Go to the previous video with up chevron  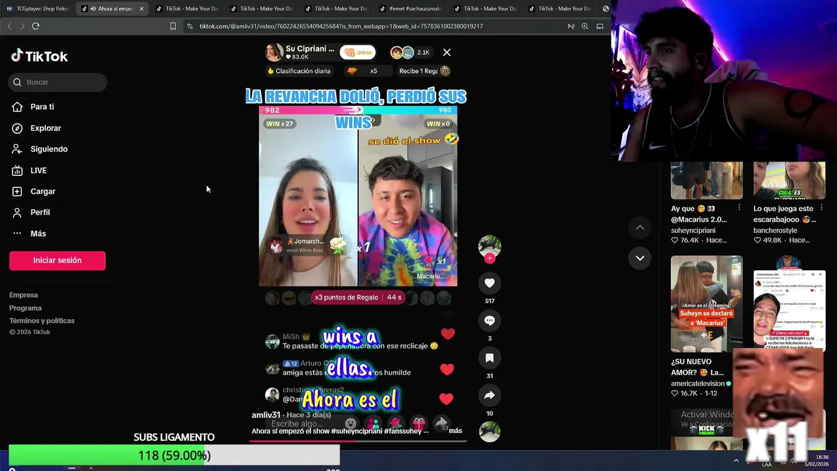[640, 227]
